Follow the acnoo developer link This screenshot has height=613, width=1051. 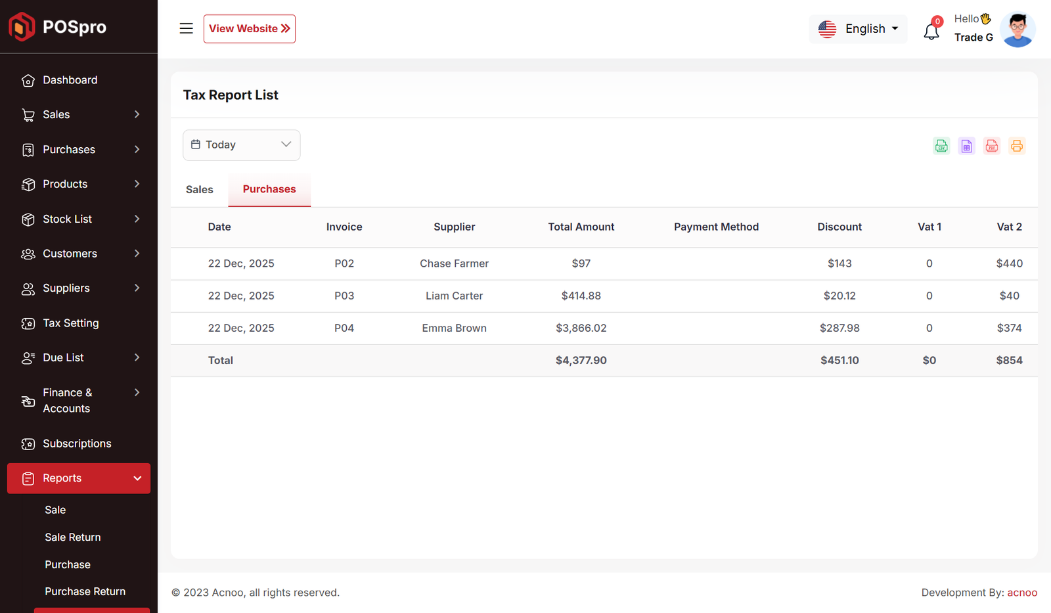1022,593
